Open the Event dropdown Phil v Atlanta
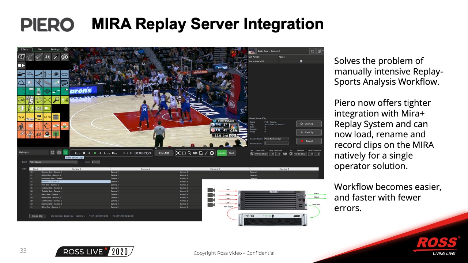The height and width of the screenshot is (263, 468). click(x=53, y=162)
